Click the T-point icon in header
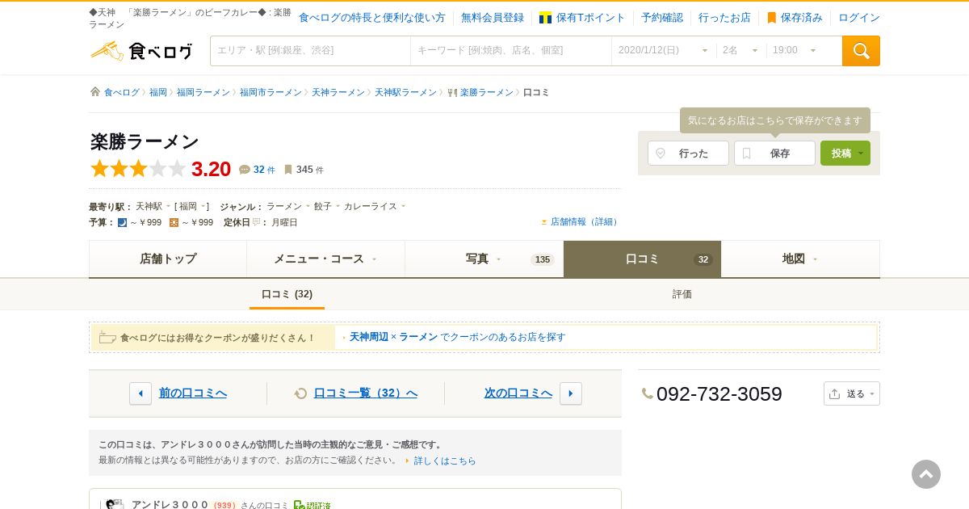The image size is (969, 509). (545, 18)
